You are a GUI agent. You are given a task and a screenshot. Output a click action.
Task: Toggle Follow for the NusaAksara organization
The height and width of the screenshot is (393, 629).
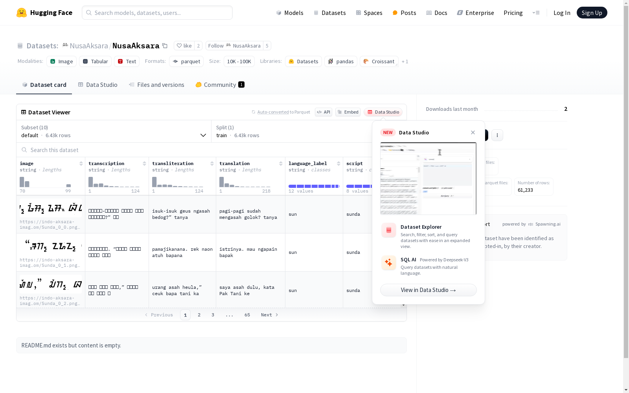coord(234,46)
